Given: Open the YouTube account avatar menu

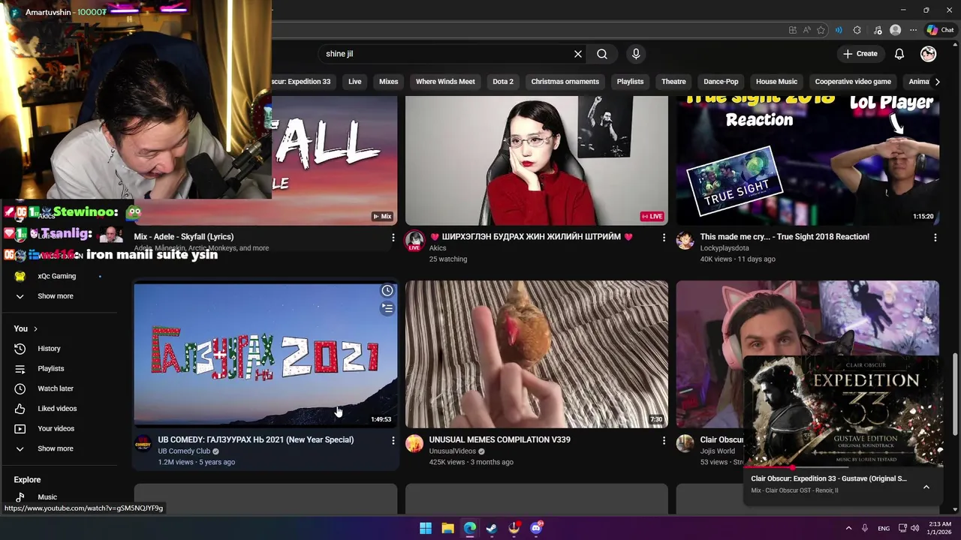Looking at the screenshot, I should click(x=929, y=54).
